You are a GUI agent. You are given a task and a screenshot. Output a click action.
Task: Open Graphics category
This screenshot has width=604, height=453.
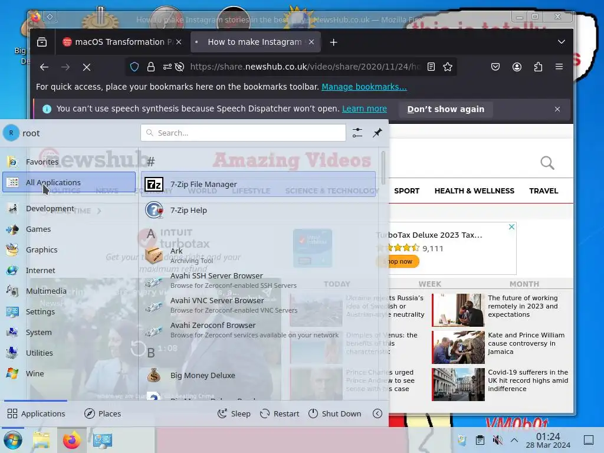[69, 250]
